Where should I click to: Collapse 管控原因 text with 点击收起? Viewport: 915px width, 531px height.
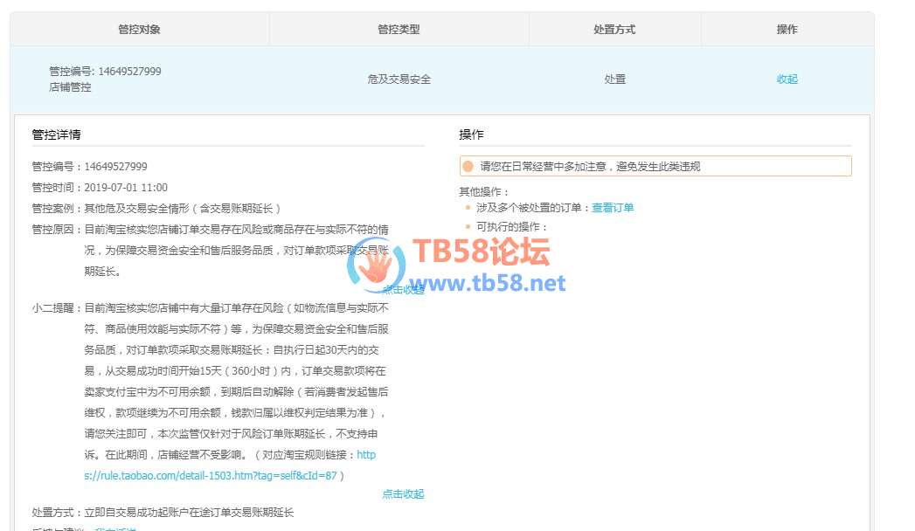pos(403,290)
